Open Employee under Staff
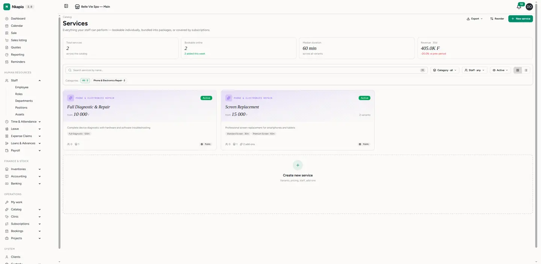 point(22,87)
